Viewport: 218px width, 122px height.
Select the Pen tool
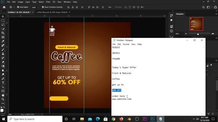coord(3,79)
